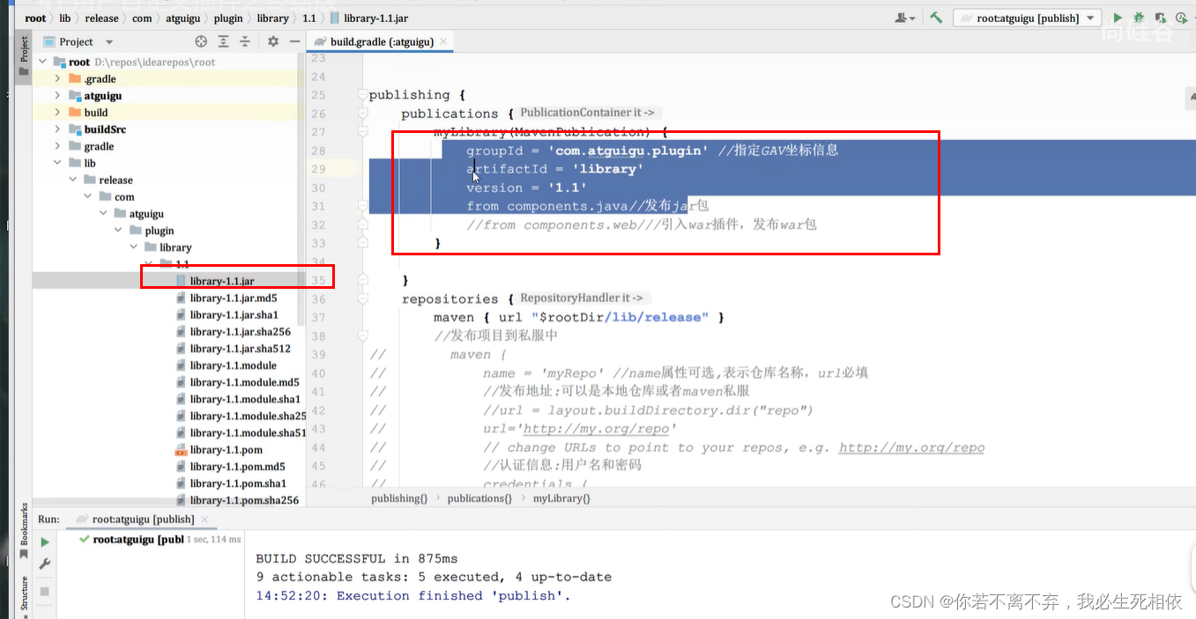Image resolution: width=1196 pixels, height=619 pixels.
Task: Select opened file locate target icon
Action: (x=201, y=41)
